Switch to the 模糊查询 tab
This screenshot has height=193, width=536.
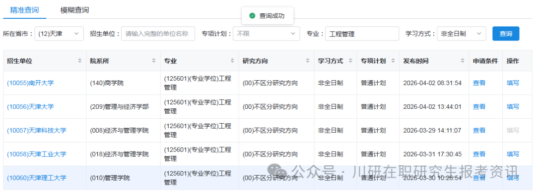74,10
